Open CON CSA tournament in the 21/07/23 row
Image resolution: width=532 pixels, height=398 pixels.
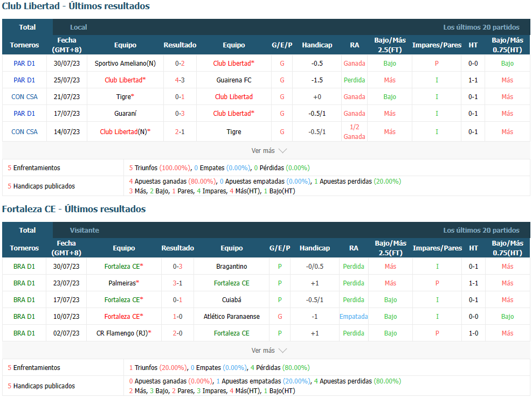pyautogui.click(x=24, y=96)
